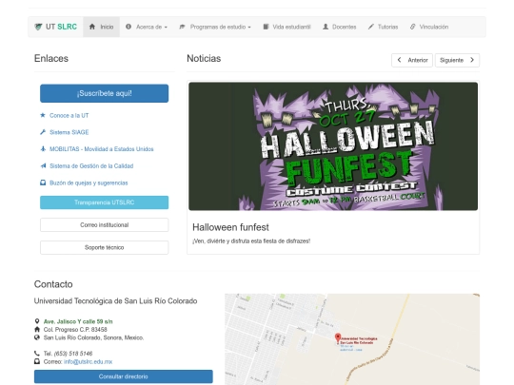Open Sistema de Gestión de la Calidad link
514x385 pixels.
click(x=91, y=166)
